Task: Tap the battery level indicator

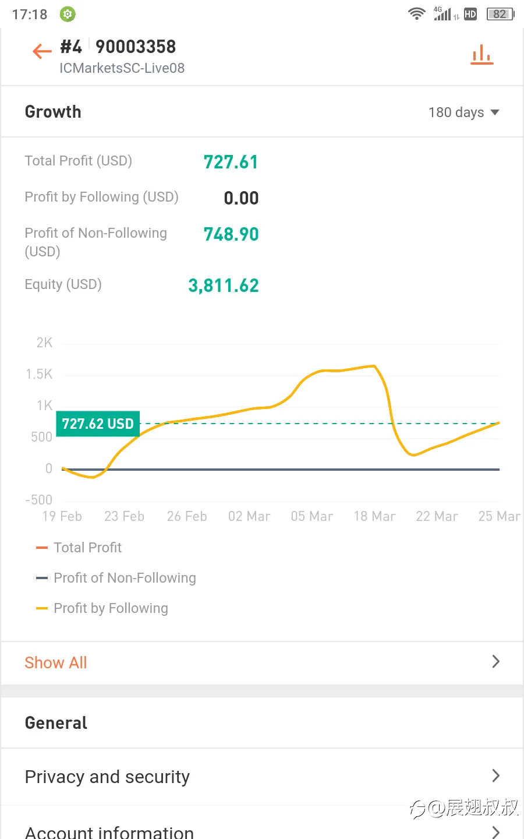Action: coord(500,14)
